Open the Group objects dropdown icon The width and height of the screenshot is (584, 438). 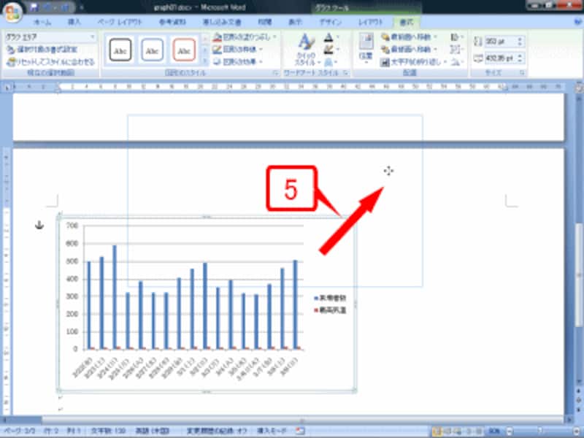(x=456, y=49)
